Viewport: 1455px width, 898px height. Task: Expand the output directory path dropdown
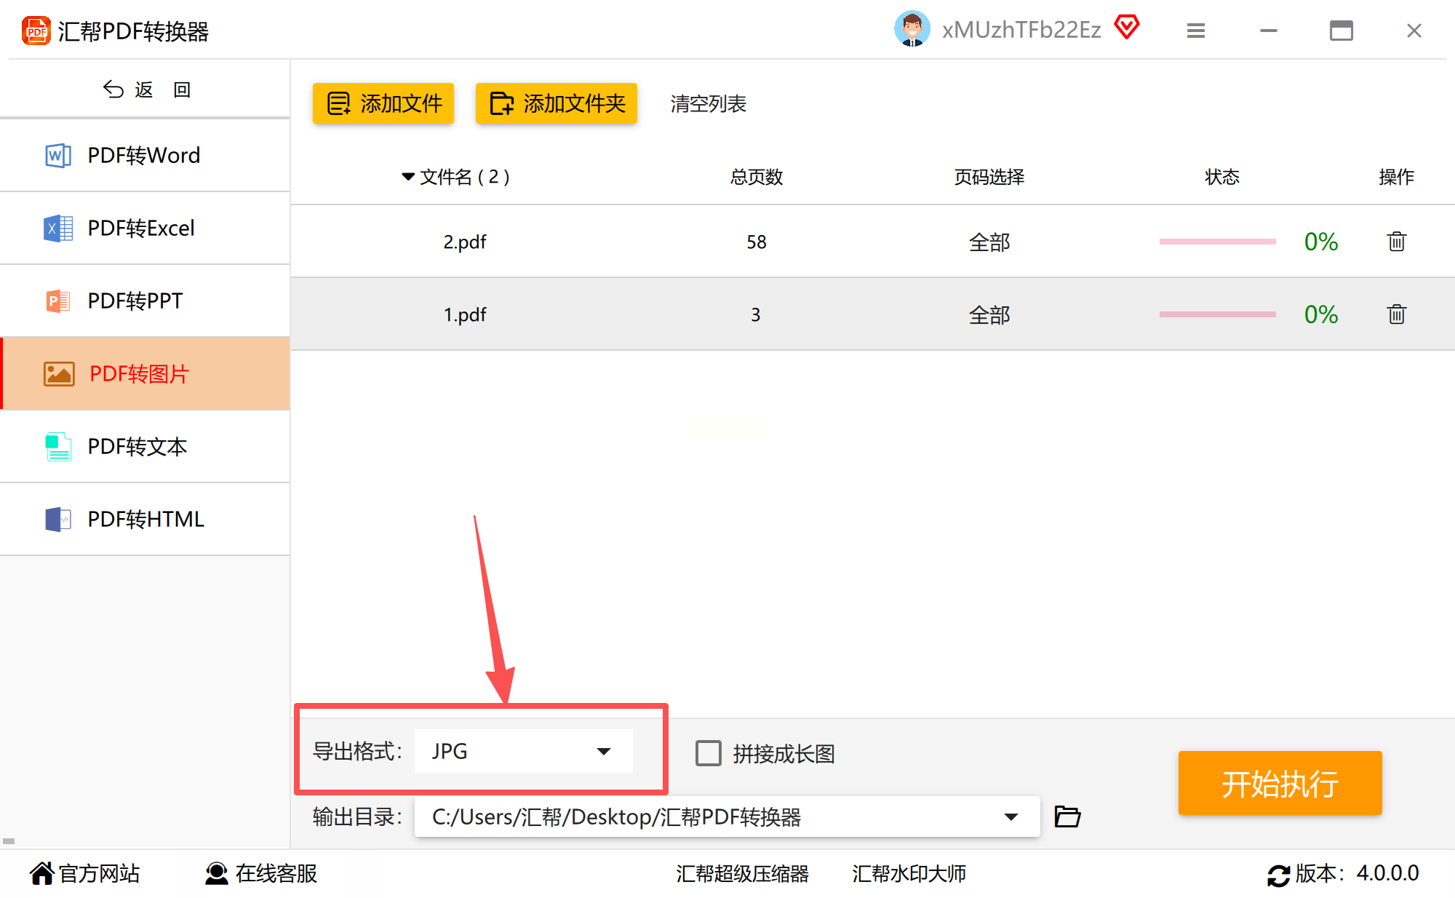click(x=1010, y=816)
